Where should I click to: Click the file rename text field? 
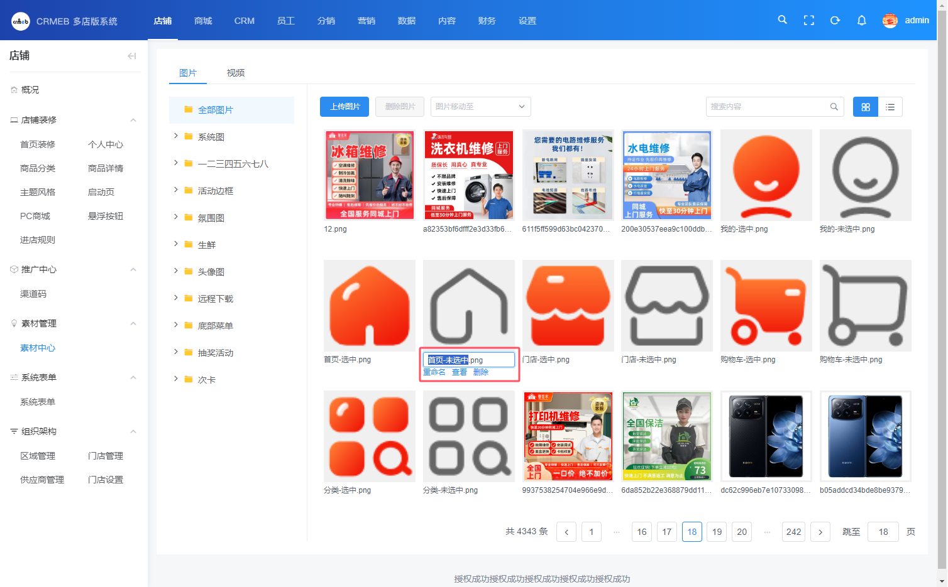pos(469,360)
